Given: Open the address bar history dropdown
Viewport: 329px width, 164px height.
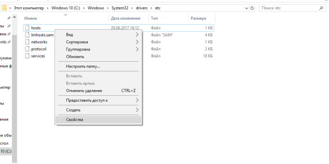Looking at the screenshot, I should (x=247, y=8).
